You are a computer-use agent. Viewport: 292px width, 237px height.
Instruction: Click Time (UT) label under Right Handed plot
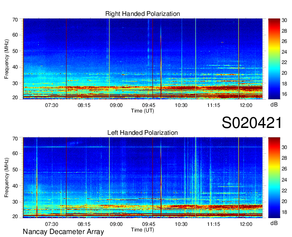pos(143,111)
